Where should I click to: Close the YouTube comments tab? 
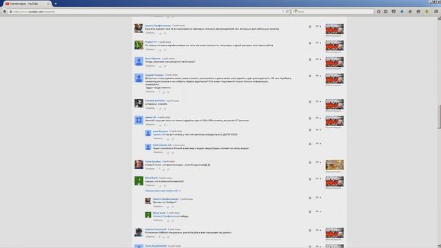pos(48,3)
